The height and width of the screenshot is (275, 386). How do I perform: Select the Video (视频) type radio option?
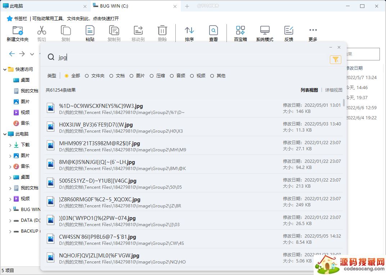(x=192, y=76)
